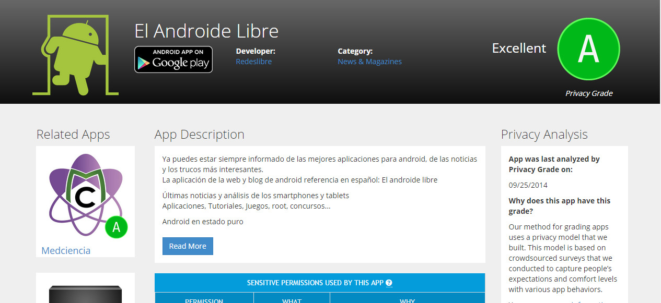Click the WHY column header

pos(407,300)
